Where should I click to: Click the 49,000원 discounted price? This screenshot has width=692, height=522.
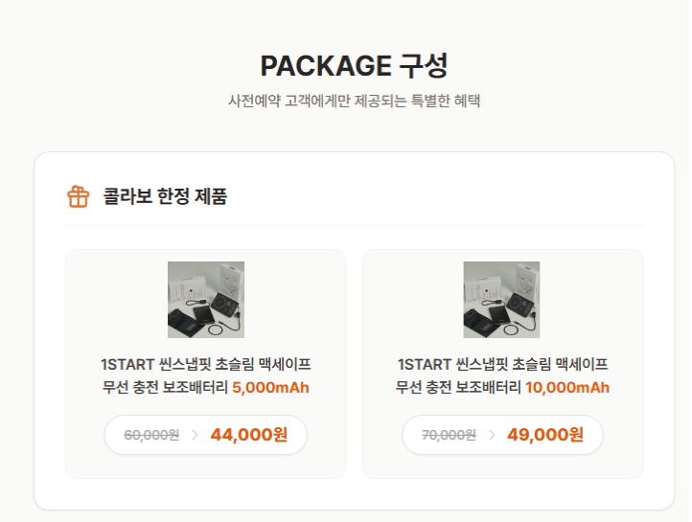pyautogui.click(x=545, y=435)
